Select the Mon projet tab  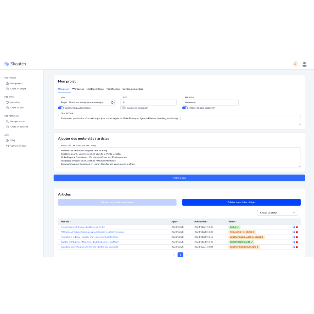(x=64, y=89)
